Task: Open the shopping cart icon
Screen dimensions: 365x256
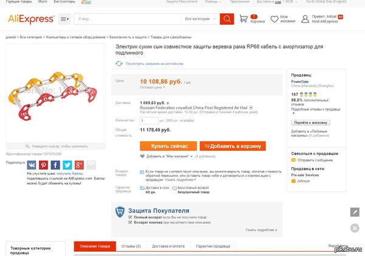Action: point(245,19)
